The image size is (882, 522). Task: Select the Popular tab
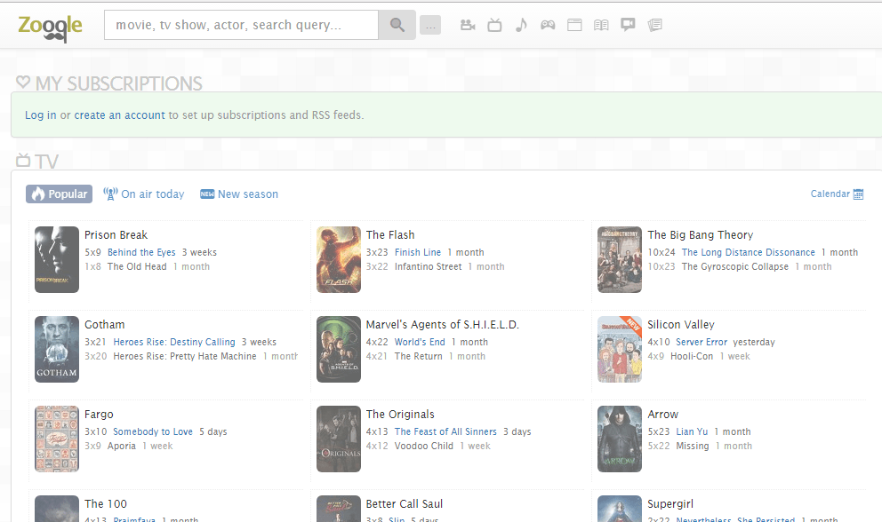(x=59, y=194)
